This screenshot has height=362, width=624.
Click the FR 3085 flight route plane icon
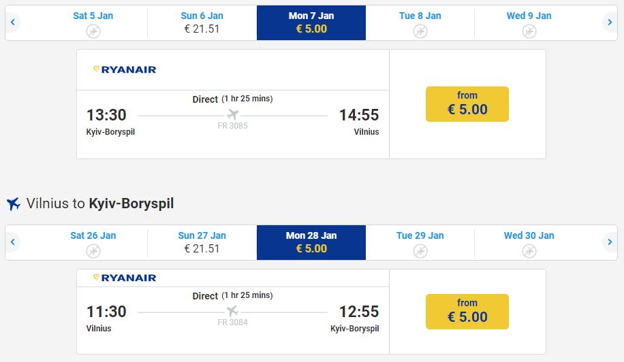click(233, 114)
